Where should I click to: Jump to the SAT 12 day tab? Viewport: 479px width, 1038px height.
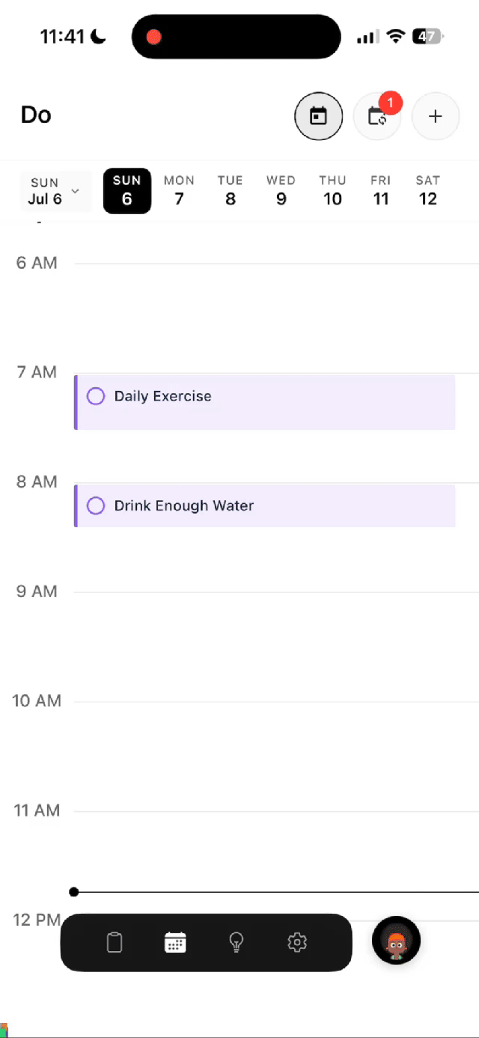point(428,191)
